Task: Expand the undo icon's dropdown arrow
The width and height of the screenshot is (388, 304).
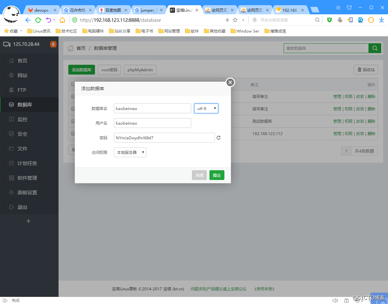Action: 54,20
